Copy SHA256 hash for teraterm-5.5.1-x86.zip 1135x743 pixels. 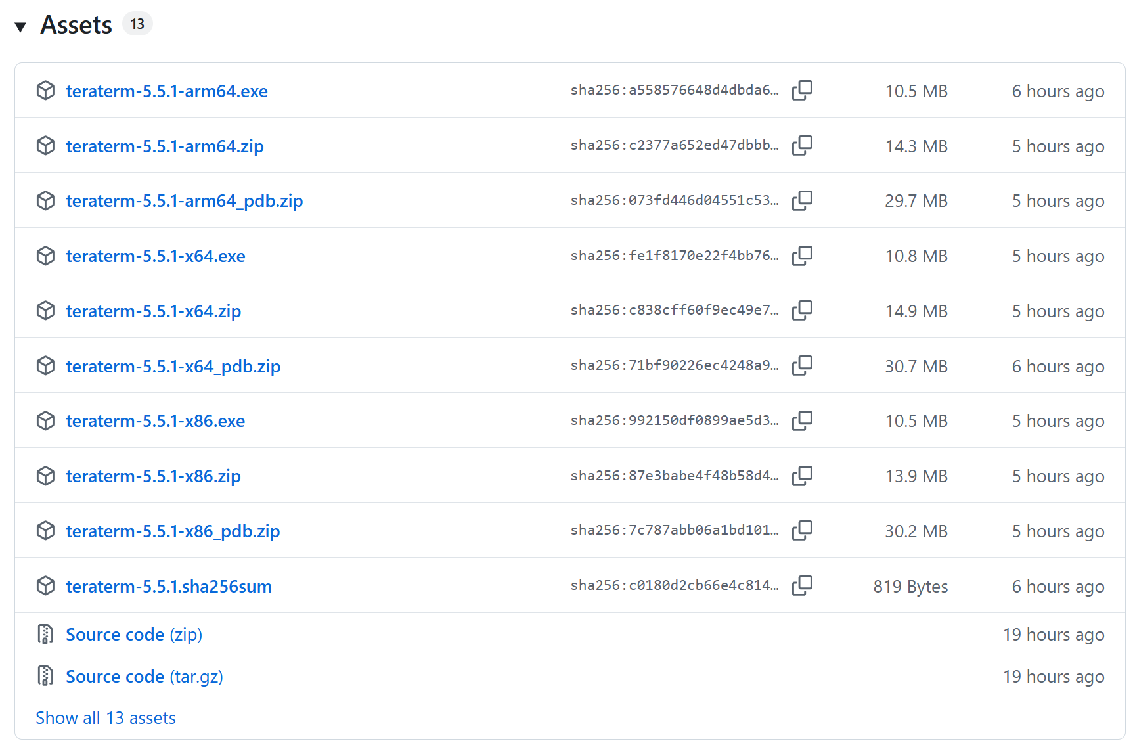802,476
